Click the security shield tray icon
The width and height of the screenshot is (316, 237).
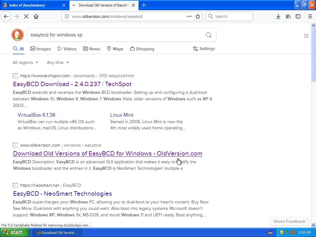click(x=282, y=233)
